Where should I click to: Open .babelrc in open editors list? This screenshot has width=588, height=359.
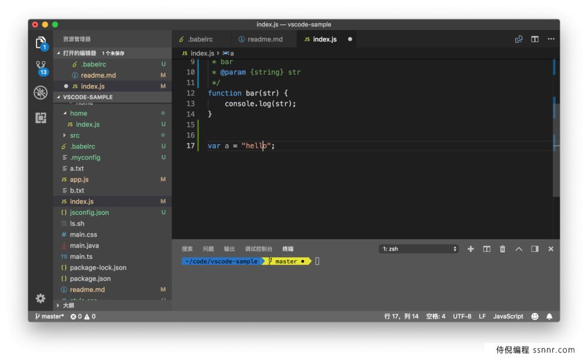tap(112, 64)
